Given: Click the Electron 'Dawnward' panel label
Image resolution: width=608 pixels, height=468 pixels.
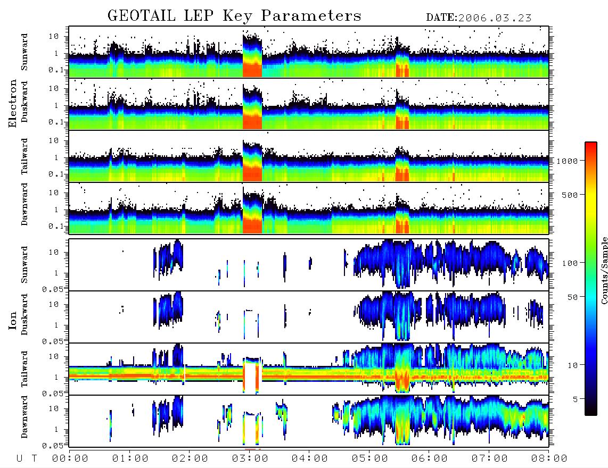Looking at the screenshot, I should (24, 204).
